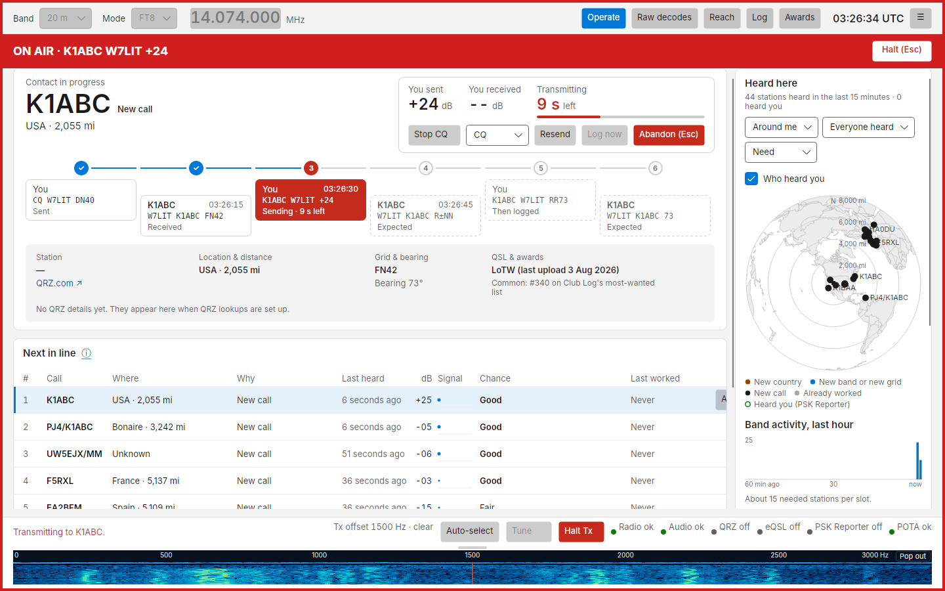
Task: Select the red step 3 circle
Action: tap(311, 168)
